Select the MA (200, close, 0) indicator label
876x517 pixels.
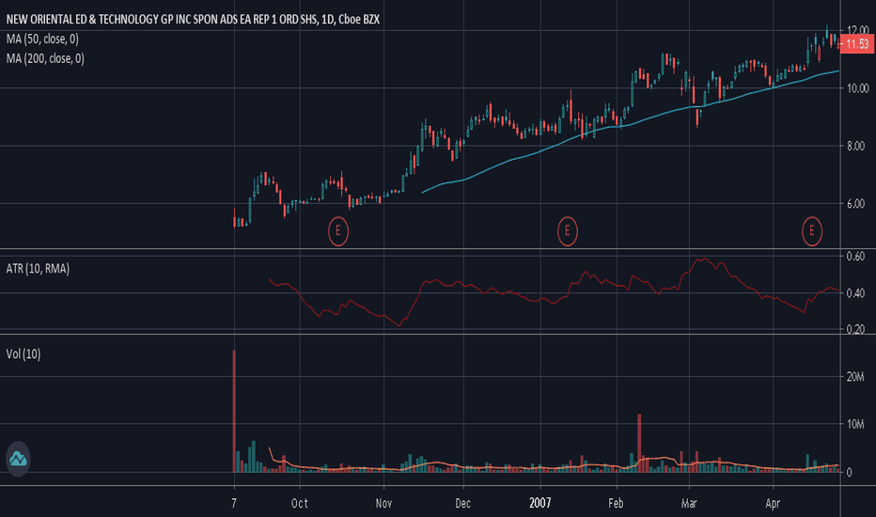[x=45, y=58]
